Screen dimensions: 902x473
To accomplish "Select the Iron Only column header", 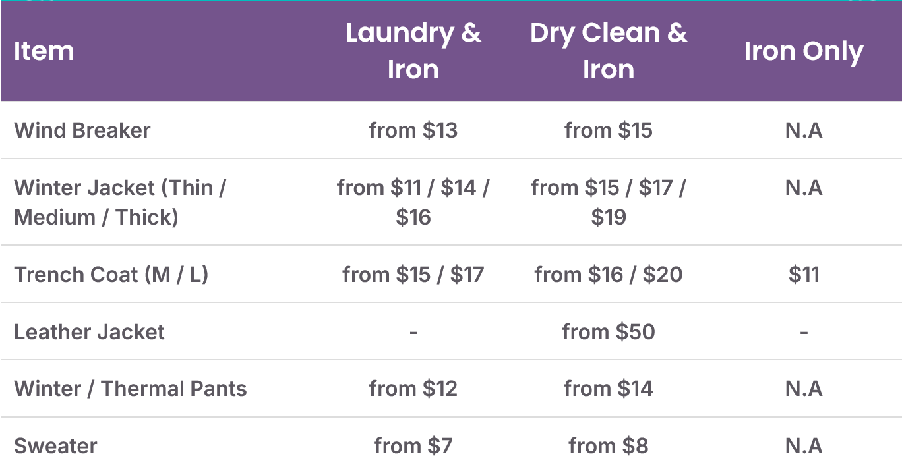I will pos(804,51).
